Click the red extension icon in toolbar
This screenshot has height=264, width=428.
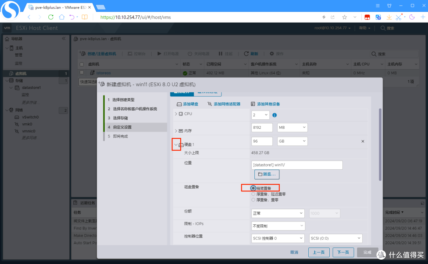[367, 17]
